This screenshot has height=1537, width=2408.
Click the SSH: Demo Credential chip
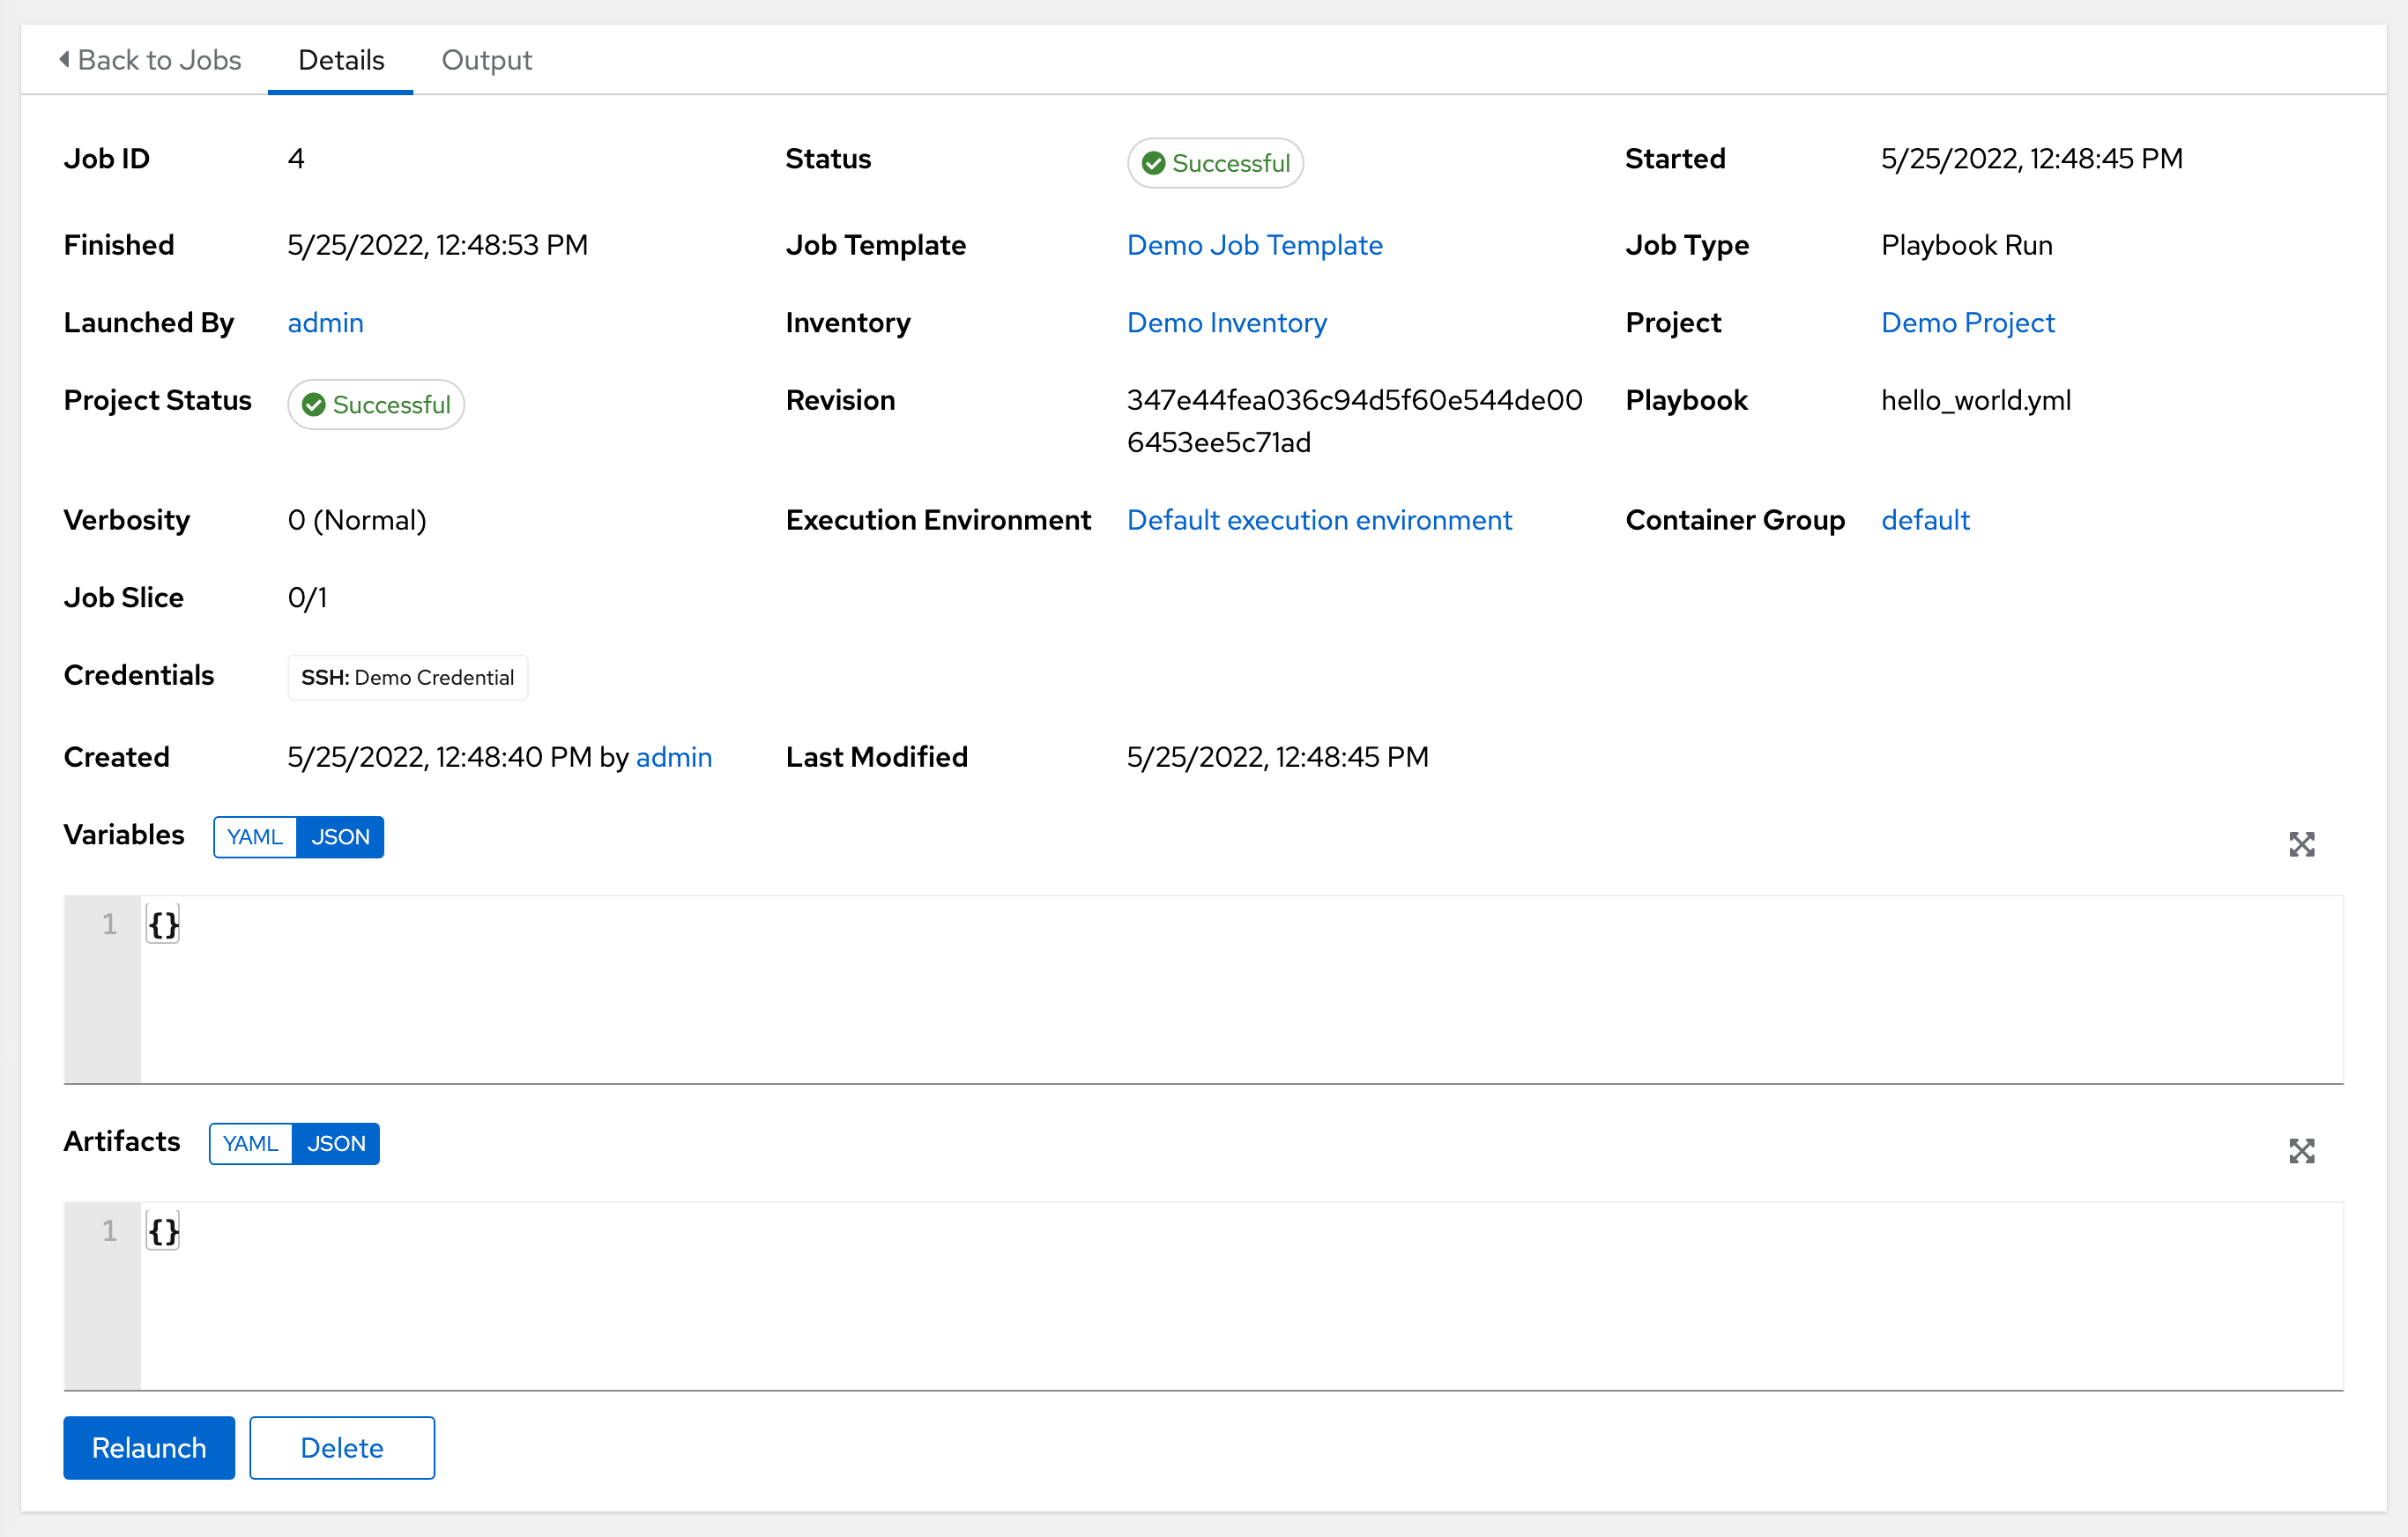407,677
